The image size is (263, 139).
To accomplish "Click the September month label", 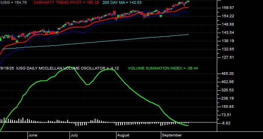I will pos(172,135).
